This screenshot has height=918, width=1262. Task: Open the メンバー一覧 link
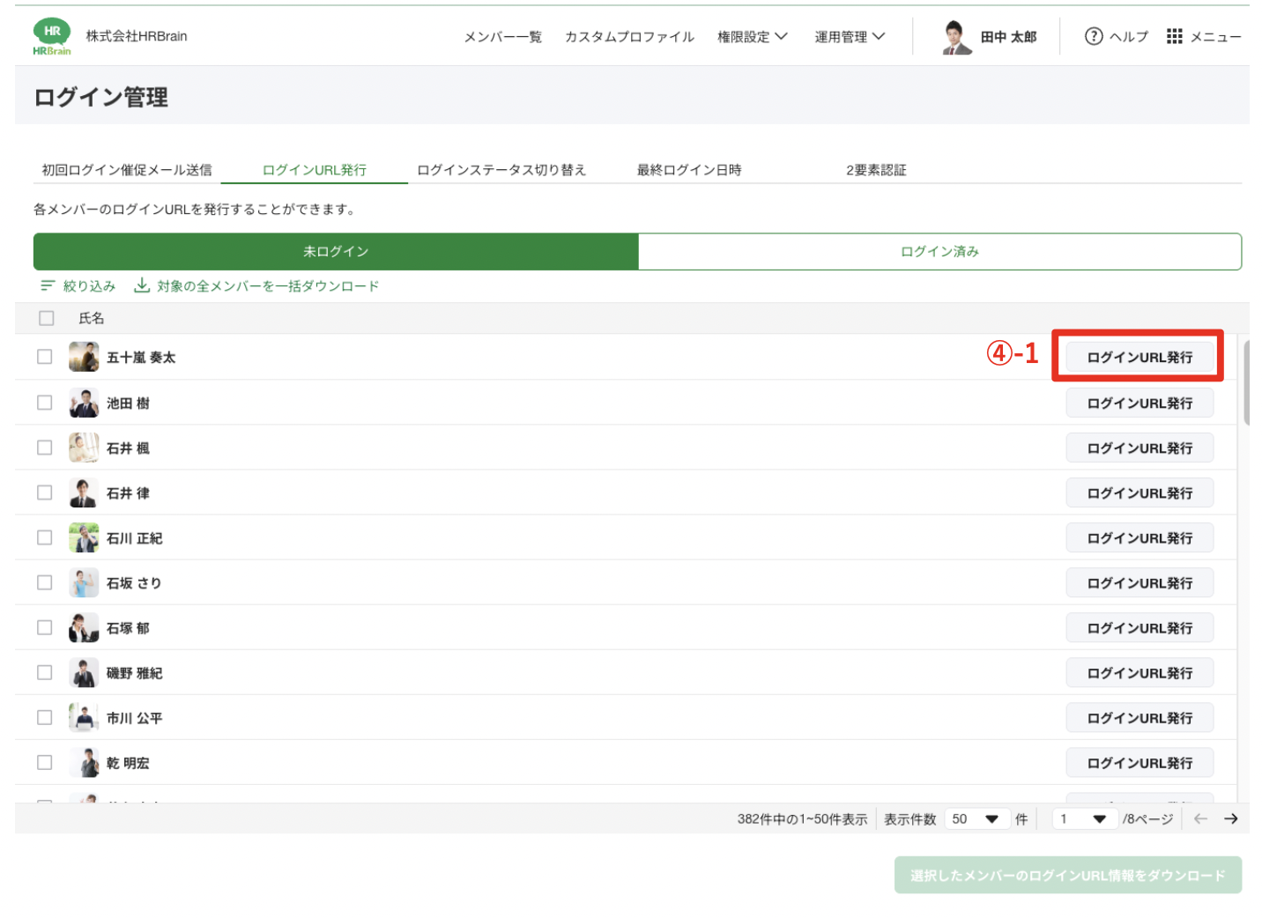[x=502, y=37]
